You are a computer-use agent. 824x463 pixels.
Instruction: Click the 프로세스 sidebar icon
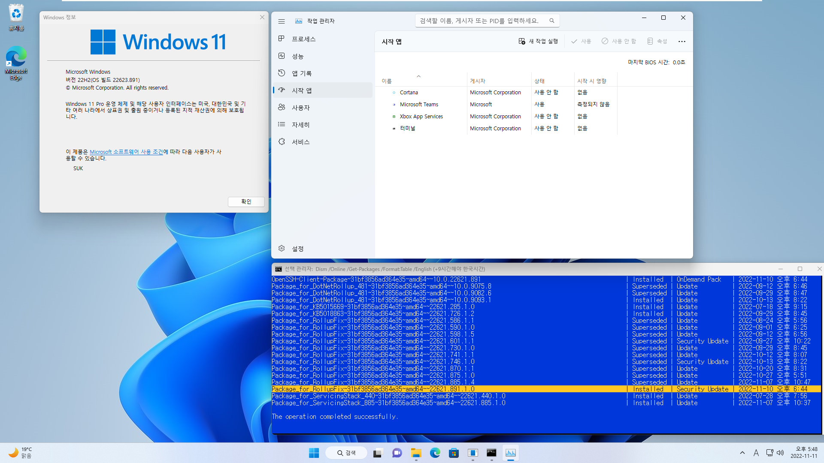tap(282, 39)
